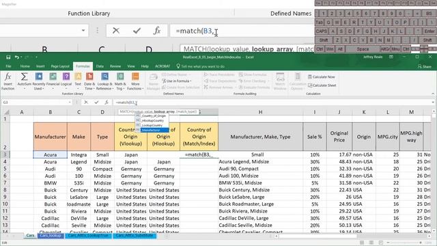
Task: Click the zoom slider in status bar
Action: [x=404, y=243]
